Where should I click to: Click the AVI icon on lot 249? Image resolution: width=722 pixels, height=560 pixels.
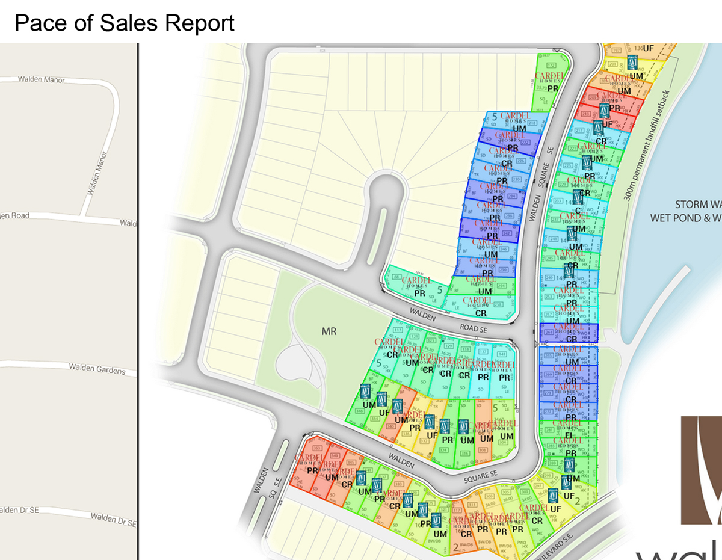567,271
